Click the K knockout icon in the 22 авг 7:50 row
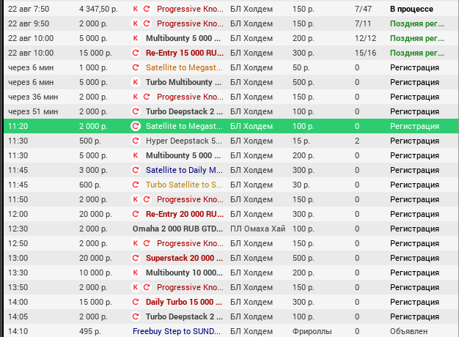Image resolution: width=459 pixels, height=337 pixels. pyautogui.click(x=135, y=9)
